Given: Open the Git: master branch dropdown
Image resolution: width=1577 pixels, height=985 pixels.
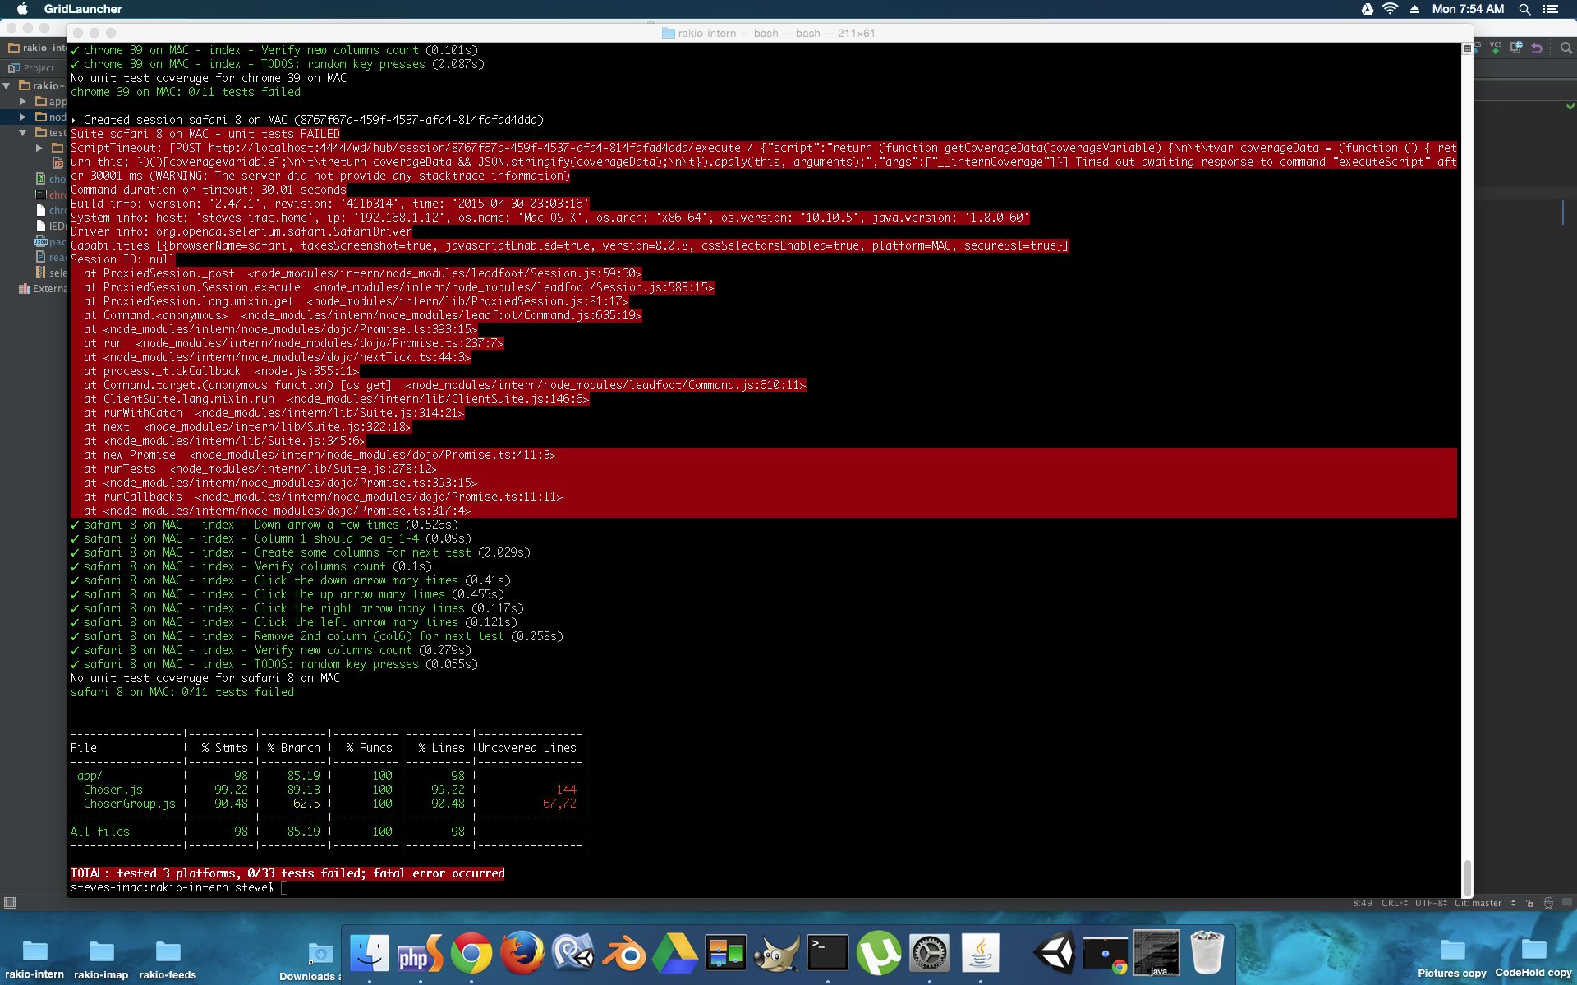Looking at the screenshot, I should tap(1485, 903).
